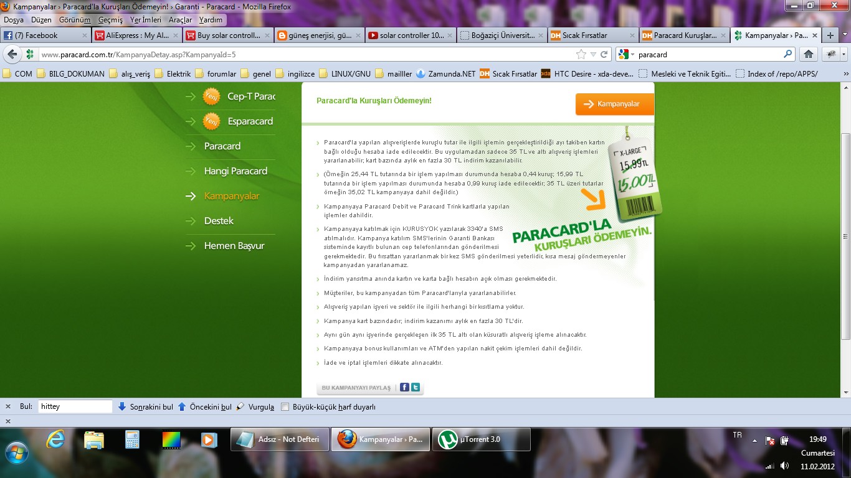Screen dimensions: 851x478
Task: Click the find field containing hittey
Action: click(75, 406)
